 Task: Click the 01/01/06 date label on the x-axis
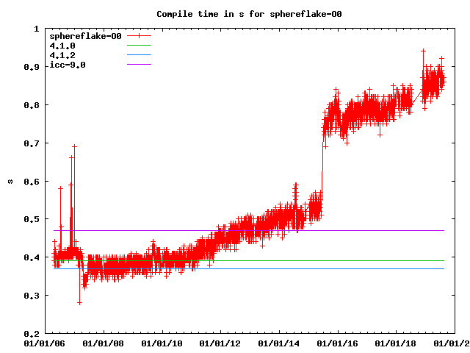point(45,343)
